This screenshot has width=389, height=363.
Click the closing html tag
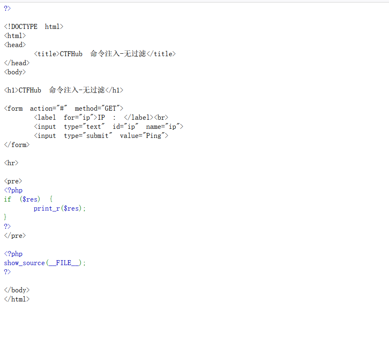click(17, 299)
